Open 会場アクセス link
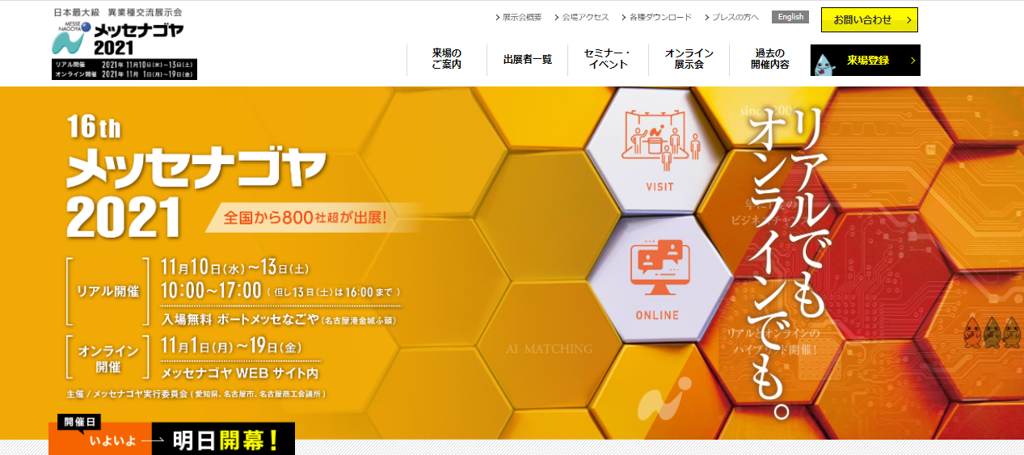1024x455 pixels. click(586, 18)
